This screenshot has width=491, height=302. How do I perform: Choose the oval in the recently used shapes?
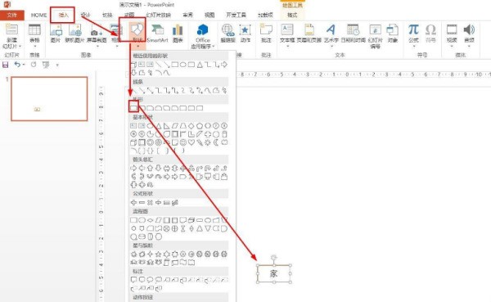pos(182,65)
